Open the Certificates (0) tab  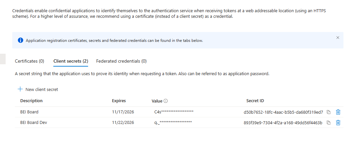[29, 61]
